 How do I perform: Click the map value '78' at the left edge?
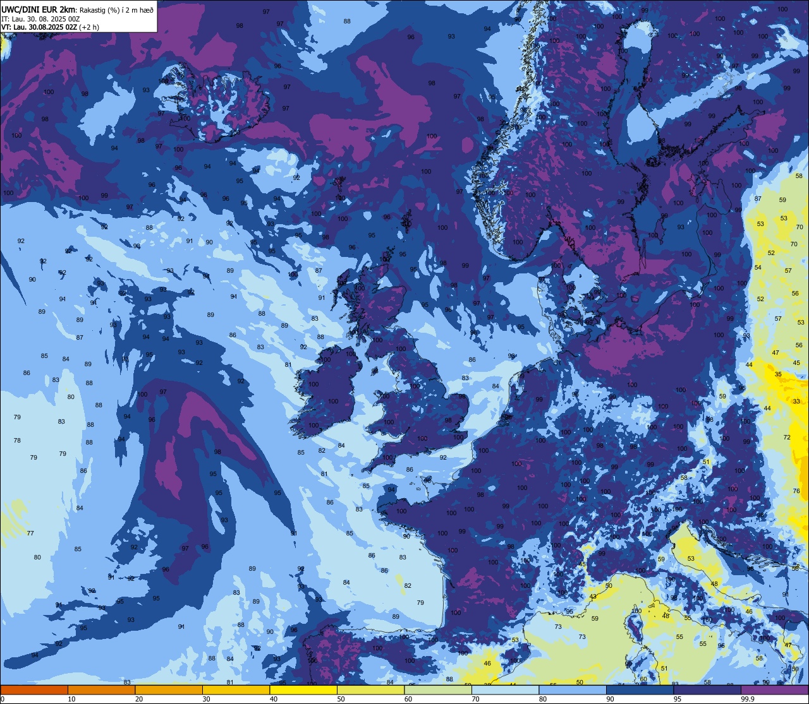[x=17, y=441]
